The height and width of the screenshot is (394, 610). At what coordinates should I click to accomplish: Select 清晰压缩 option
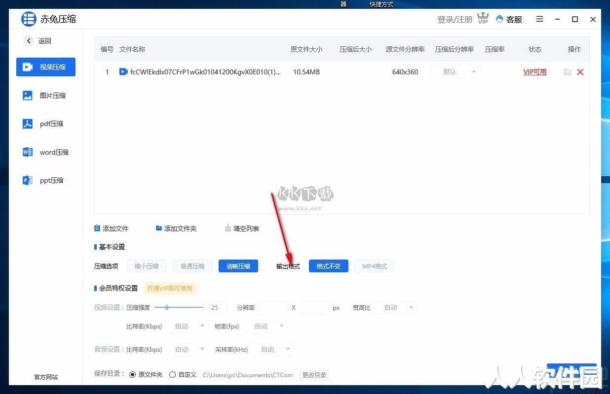pos(238,266)
